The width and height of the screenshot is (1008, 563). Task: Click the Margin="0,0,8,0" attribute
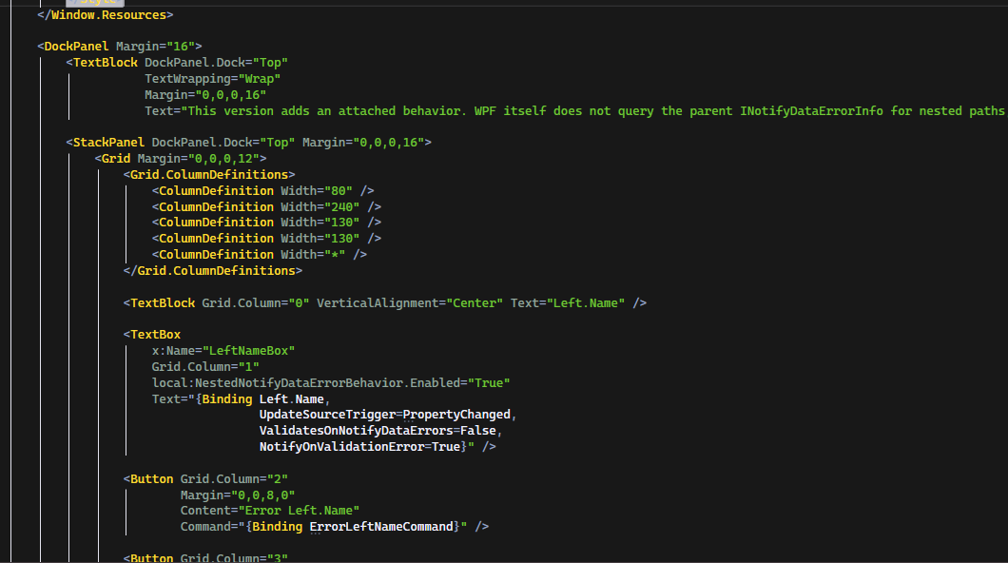[237, 495]
